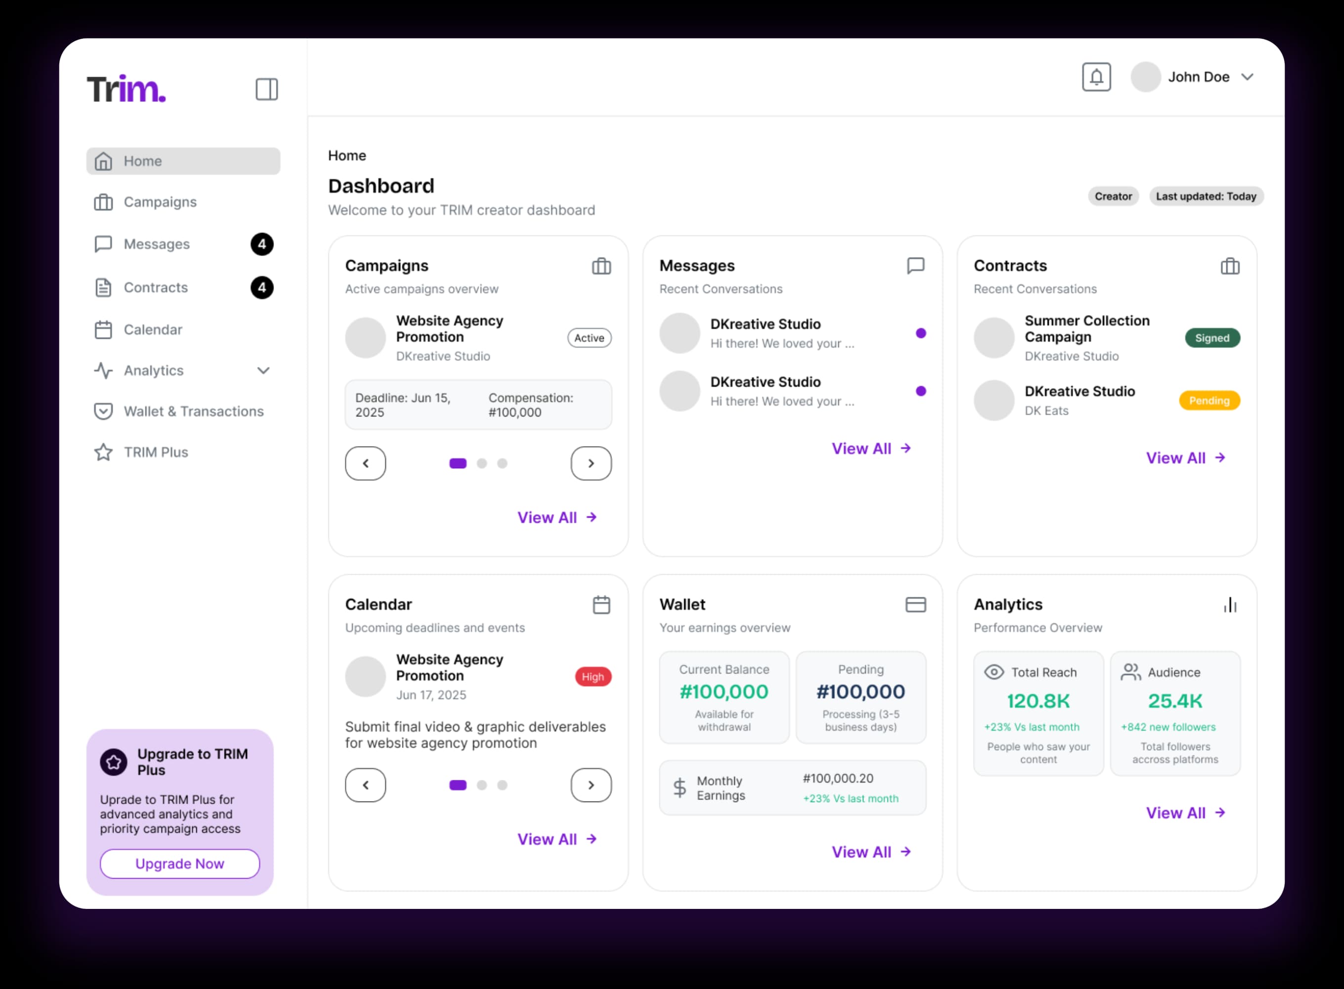Open TRIM Plus from the sidebar
Viewport: 1344px width, 989px height.
pyautogui.click(x=156, y=452)
